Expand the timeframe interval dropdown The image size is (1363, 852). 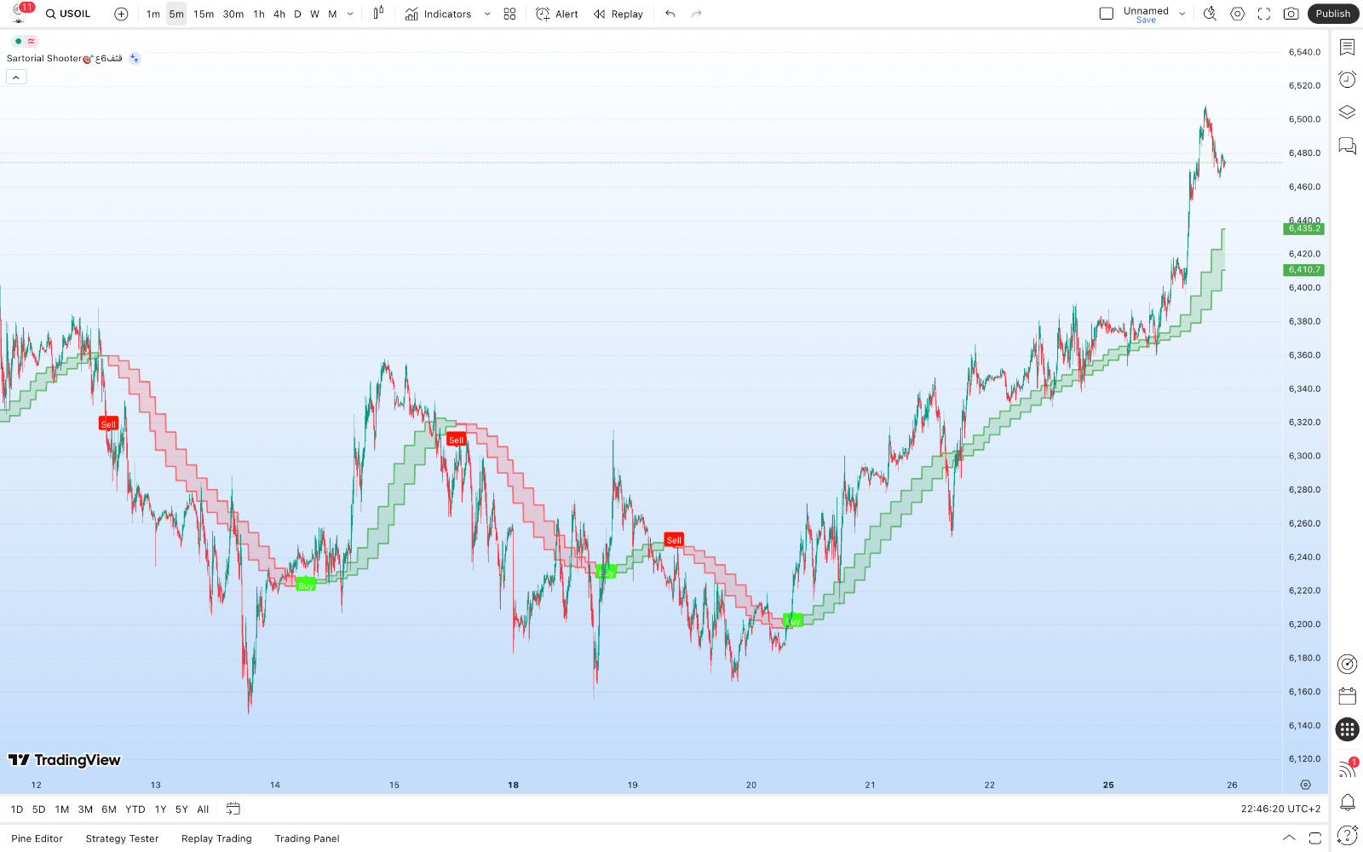tap(350, 14)
